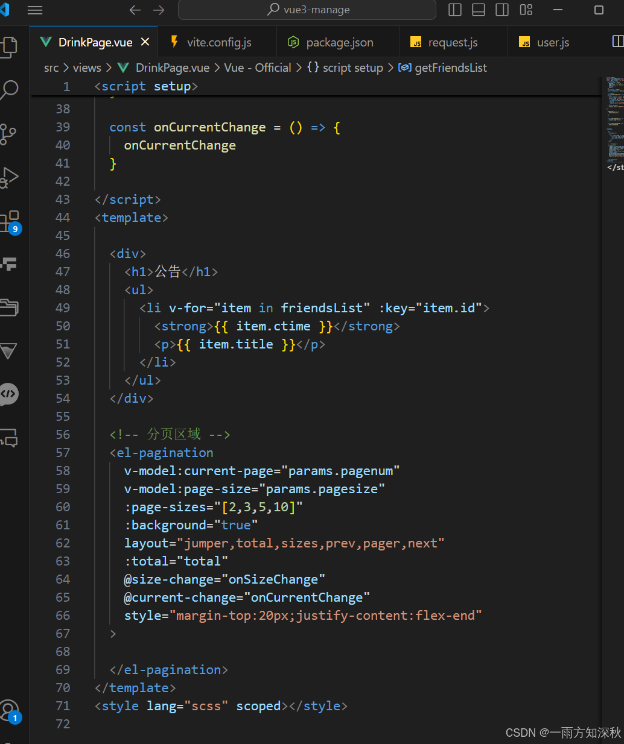Click the split editor icon beside tabs
The width and height of the screenshot is (624, 744).
point(618,41)
